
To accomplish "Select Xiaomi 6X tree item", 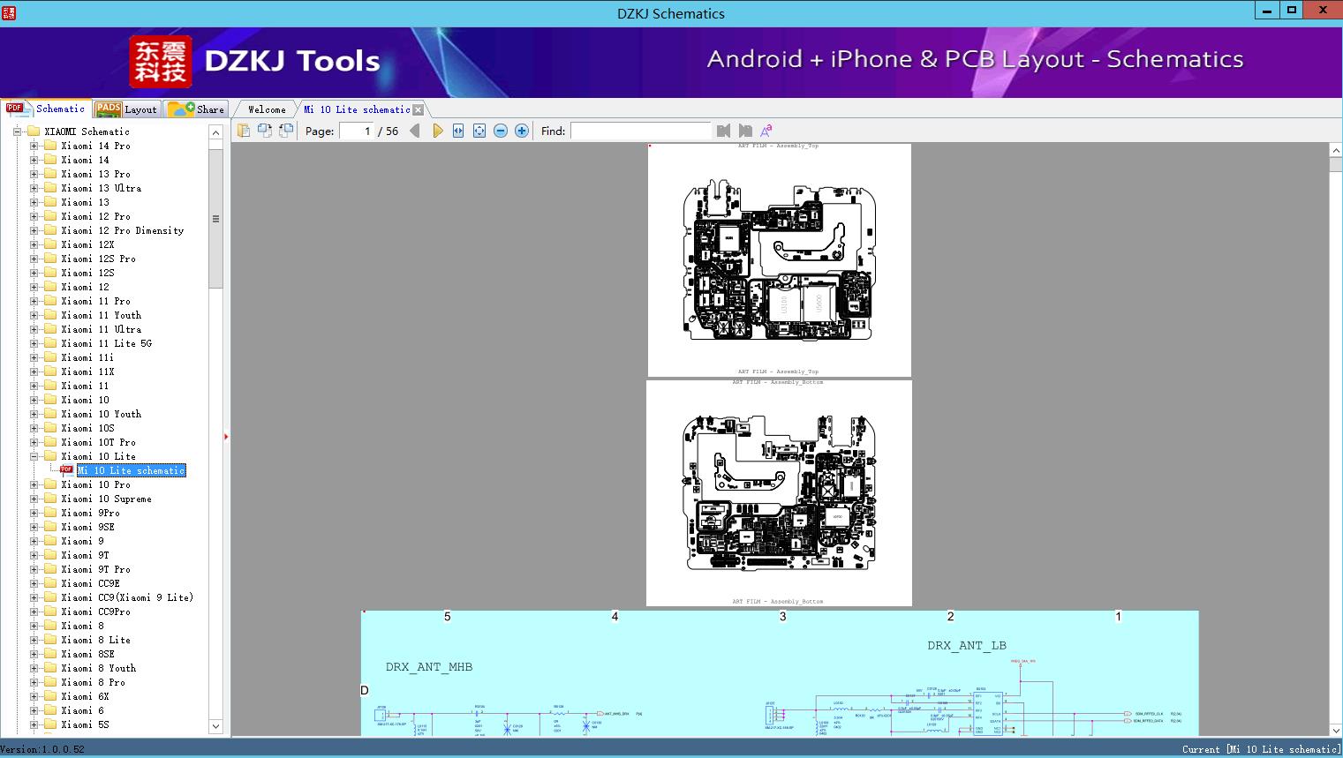I will [86, 696].
